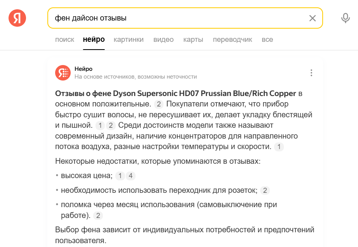Open the карты tab
The image size is (358, 247).
[x=193, y=39]
